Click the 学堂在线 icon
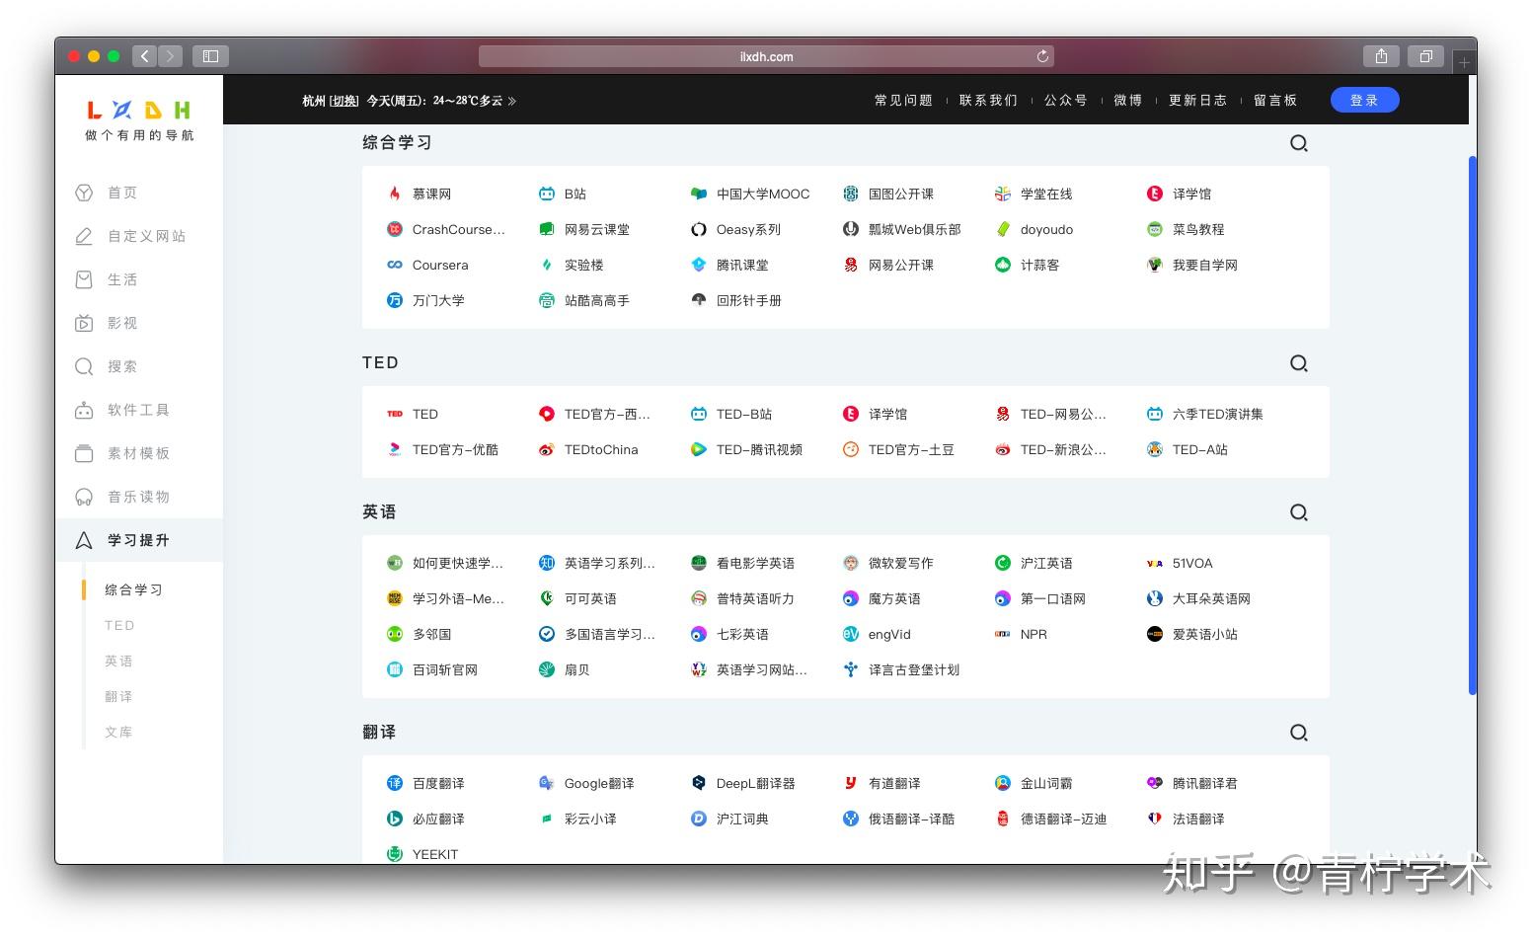1532x937 pixels. click(x=1003, y=194)
